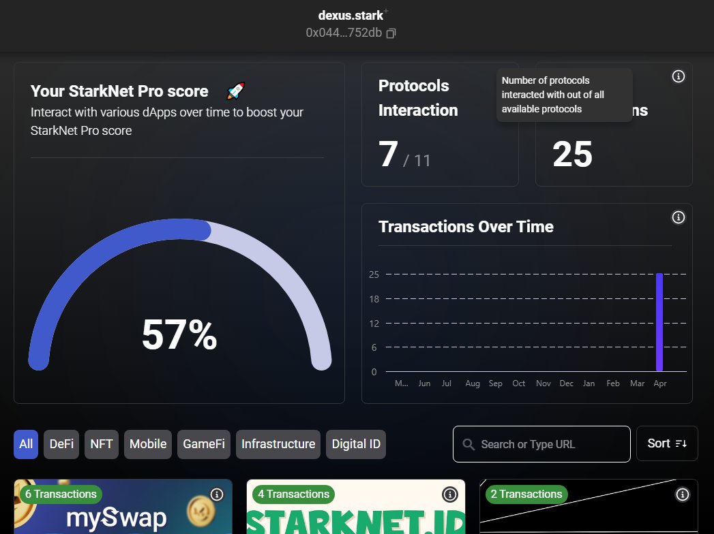Click the info icon on the third dApp card

click(682, 494)
